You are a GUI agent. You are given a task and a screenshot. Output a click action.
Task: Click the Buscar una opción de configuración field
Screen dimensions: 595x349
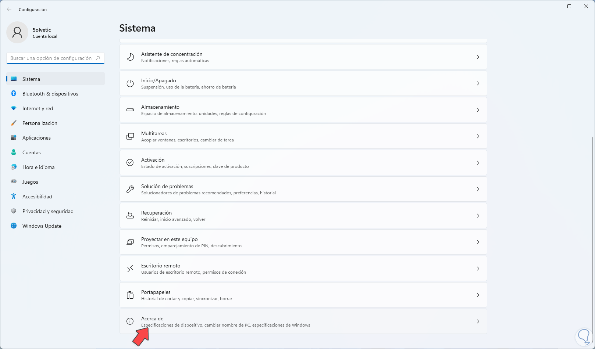pyautogui.click(x=51, y=58)
